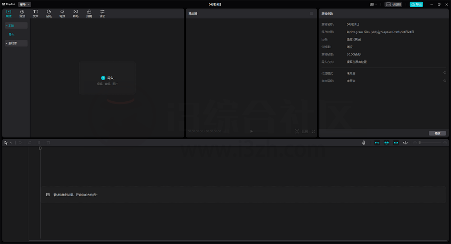Toggle auto snapping in timeline toolbar
451x244 pixels.
pyautogui.click(x=387, y=143)
